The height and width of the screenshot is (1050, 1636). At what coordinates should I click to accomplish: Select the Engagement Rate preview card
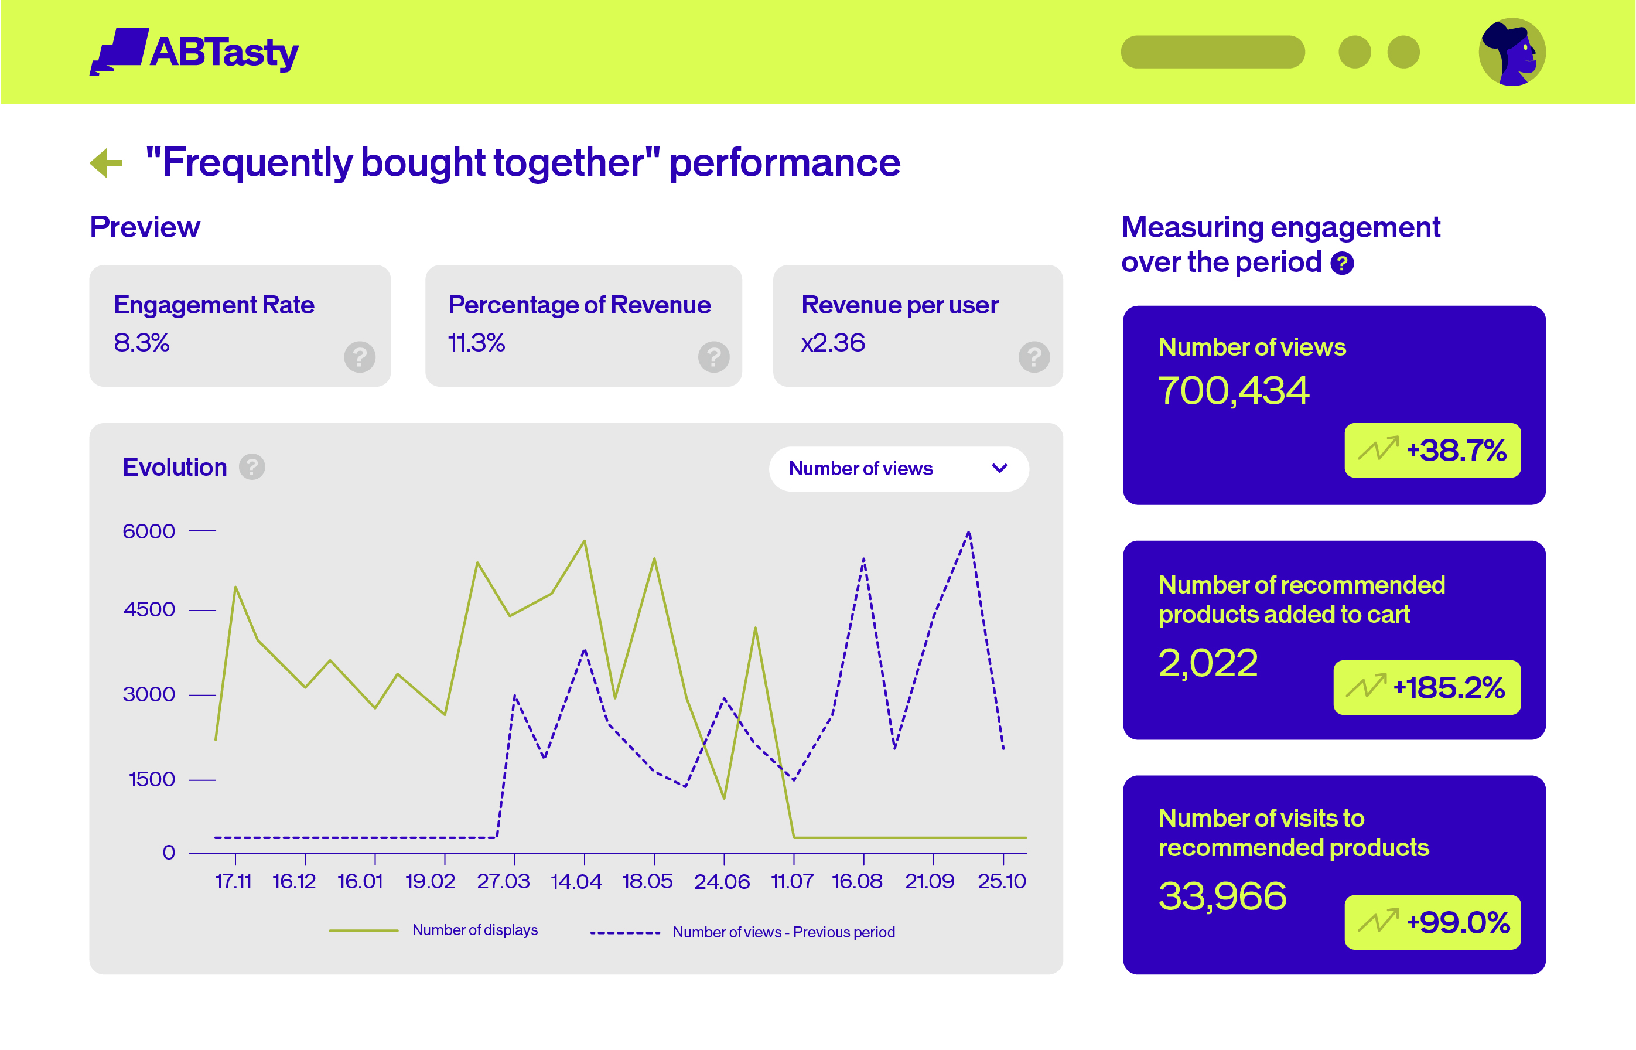[x=240, y=325]
